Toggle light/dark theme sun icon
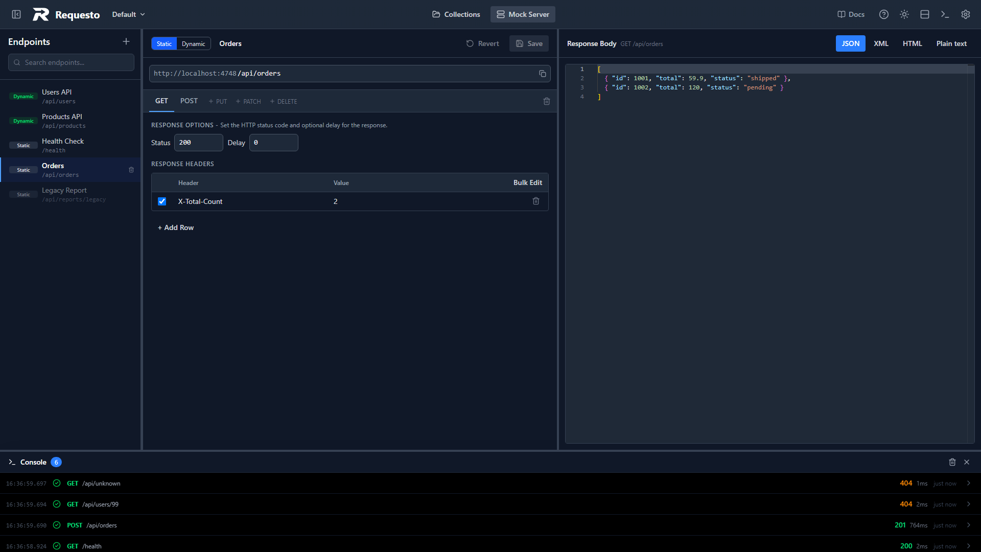The height and width of the screenshot is (552, 981). pos(904,14)
